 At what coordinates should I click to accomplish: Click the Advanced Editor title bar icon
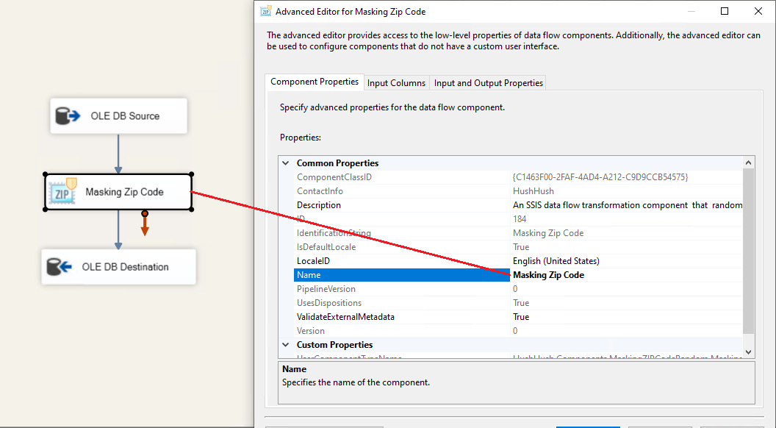coord(266,12)
